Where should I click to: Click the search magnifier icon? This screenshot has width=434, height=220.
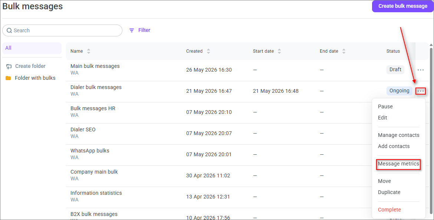pos(9,30)
